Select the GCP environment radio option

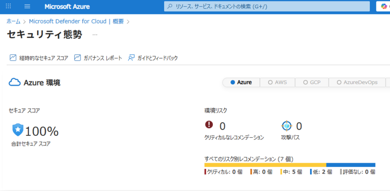[312, 82]
